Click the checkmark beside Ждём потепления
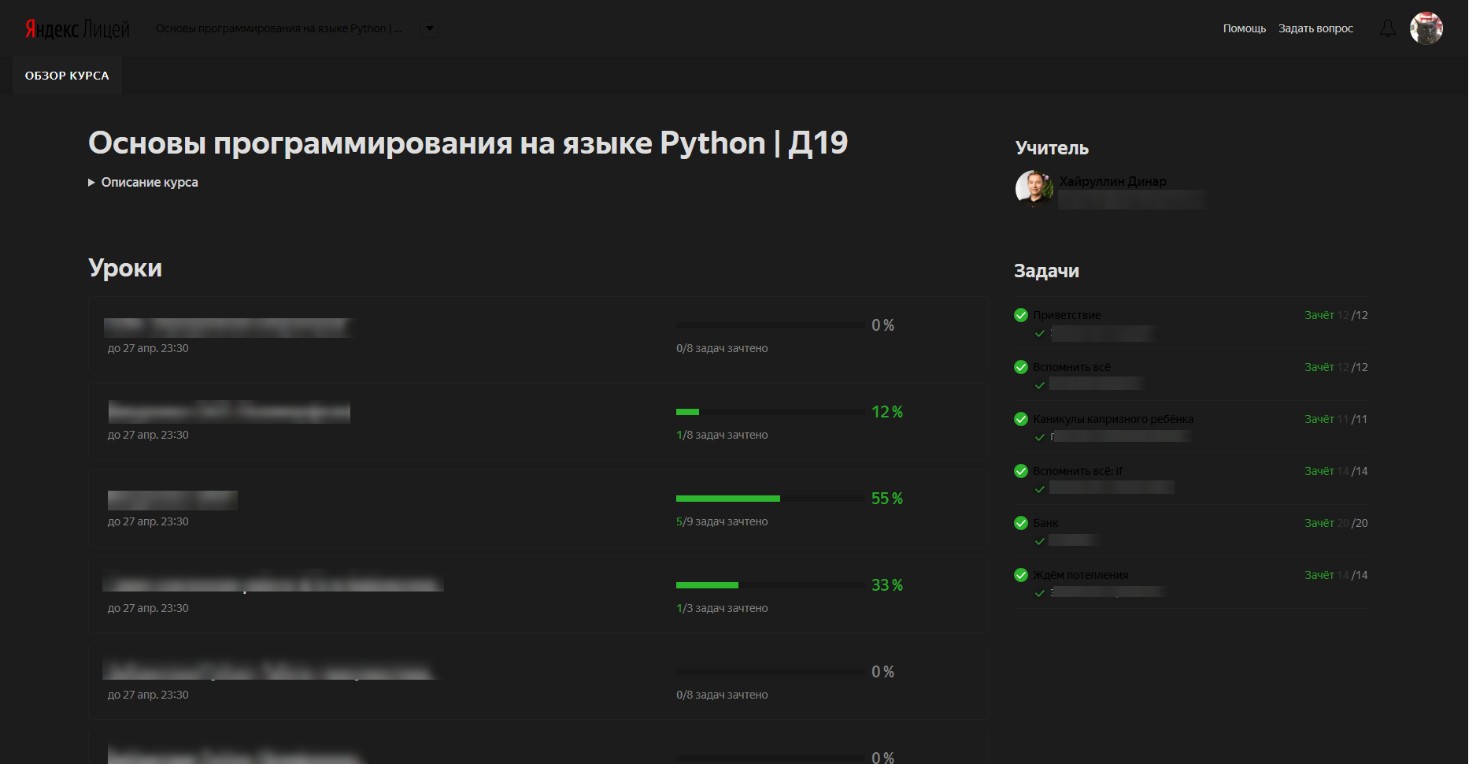Screen dimensions: 1480x764 (x=1020, y=574)
